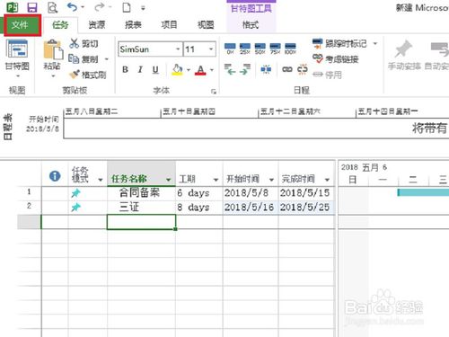Click 考虑链接 button
This screenshot has height=337, width=449.
tap(335, 59)
